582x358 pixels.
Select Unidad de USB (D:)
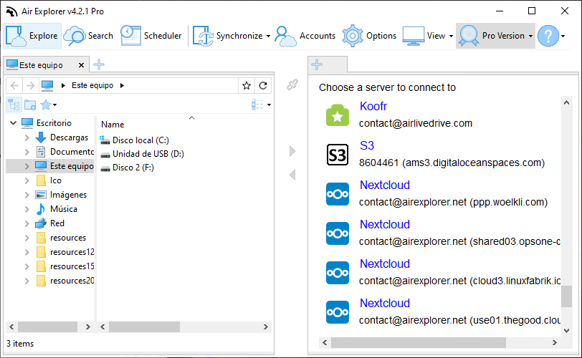click(148, 154)
